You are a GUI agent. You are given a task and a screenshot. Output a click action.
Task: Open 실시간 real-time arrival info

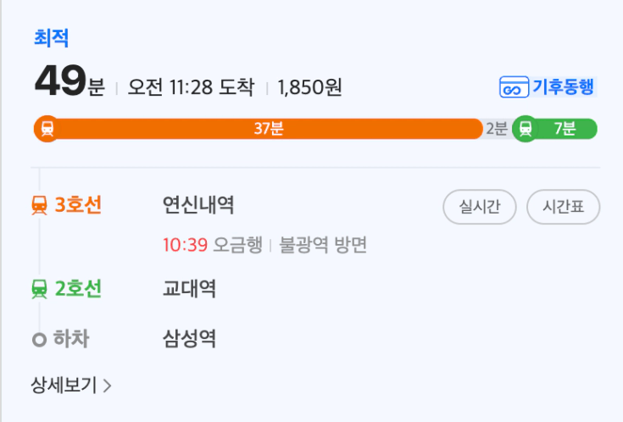(479, 207)
